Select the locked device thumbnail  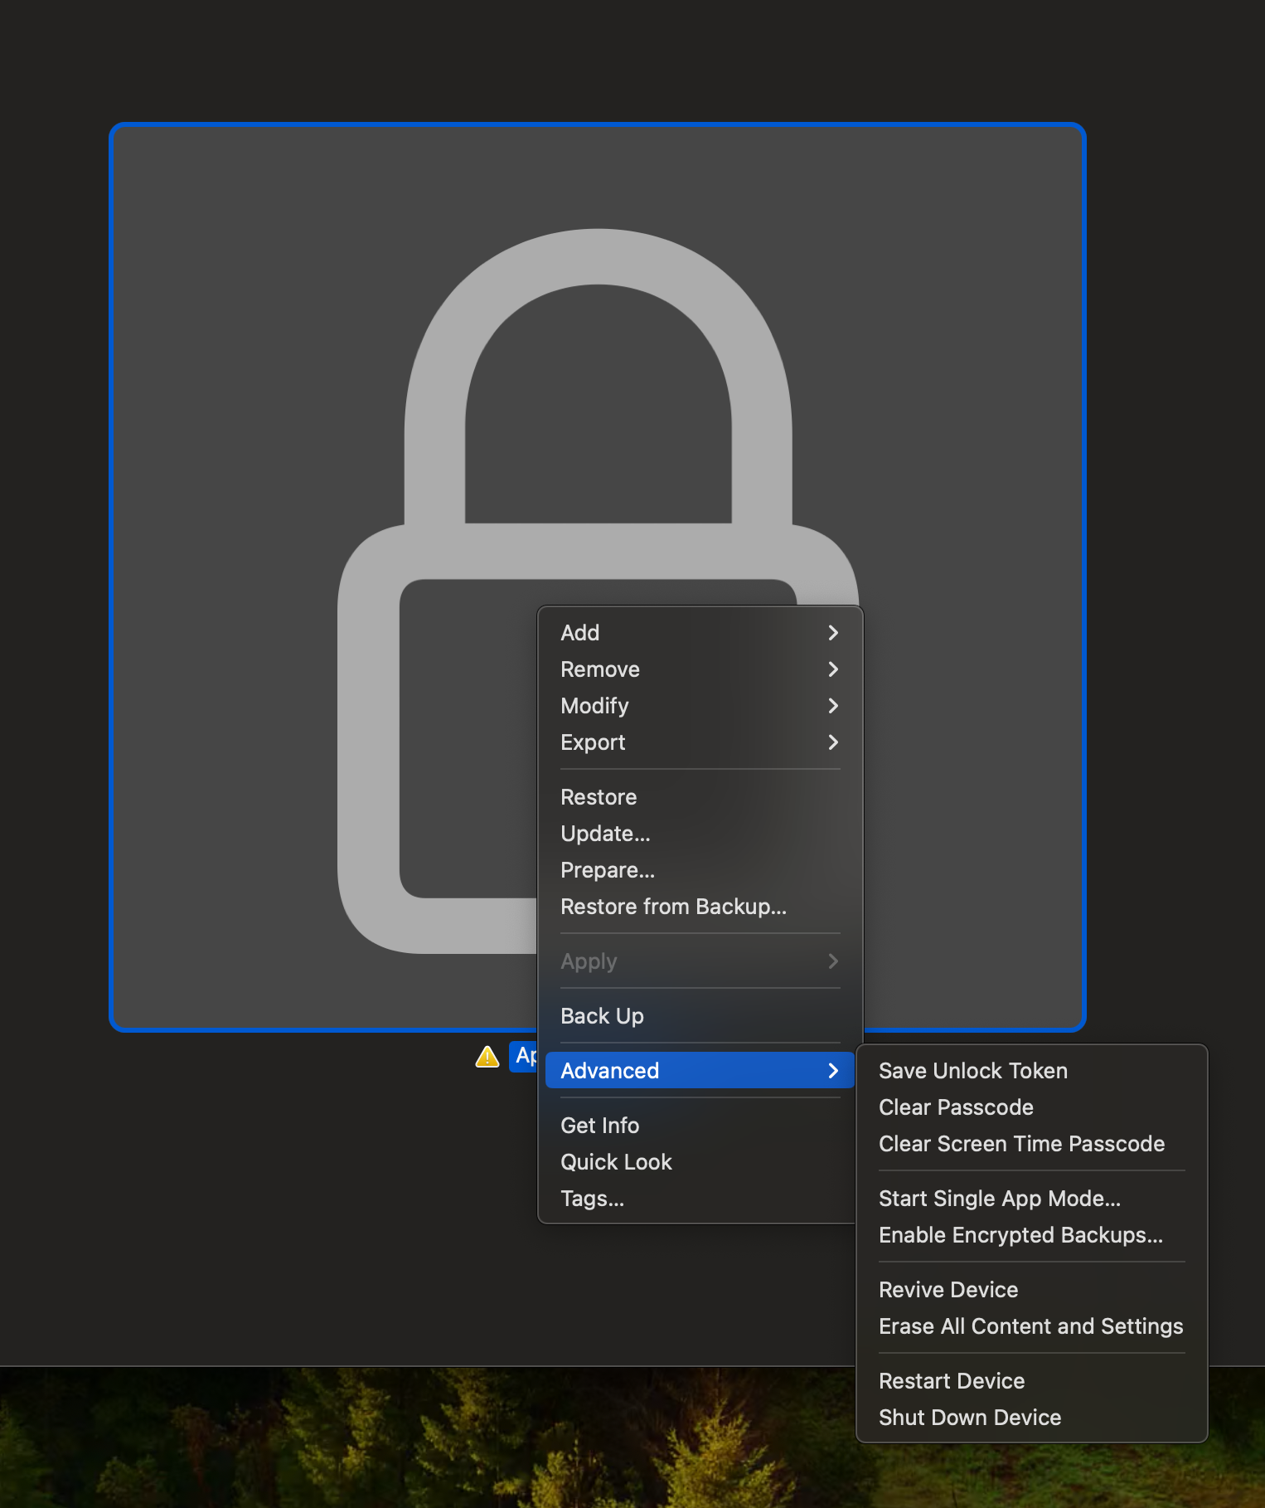click(598, 577)
